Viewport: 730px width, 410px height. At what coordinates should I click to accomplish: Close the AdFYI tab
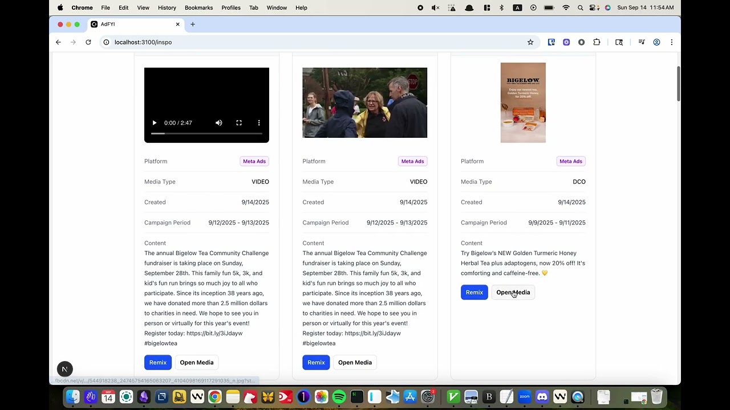point(177,24)
